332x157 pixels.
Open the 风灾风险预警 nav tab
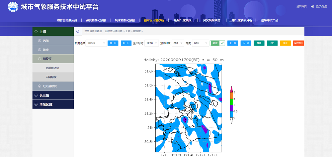click(x=212, y=20)
